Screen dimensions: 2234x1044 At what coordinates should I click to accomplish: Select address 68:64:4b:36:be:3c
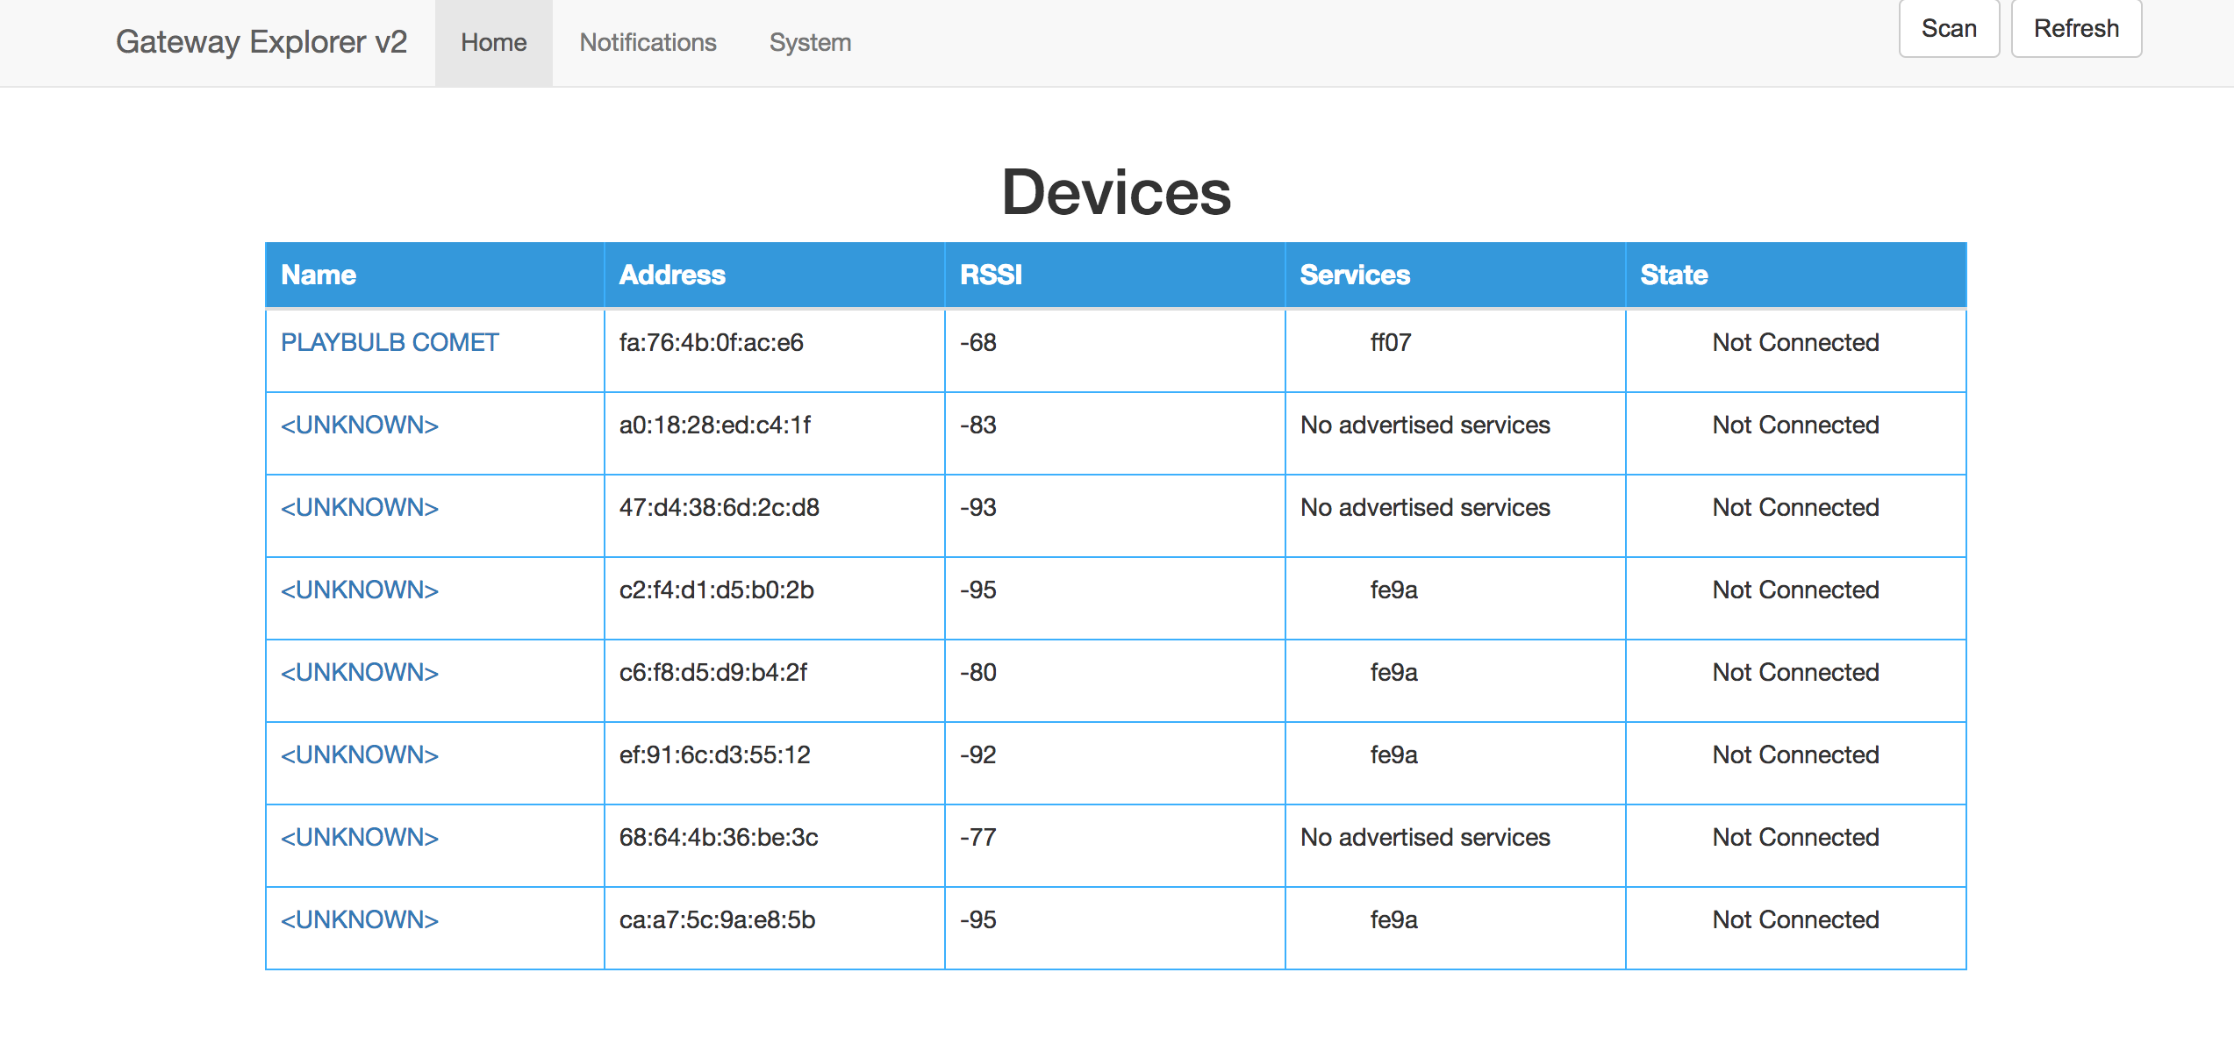coord(719,837)
